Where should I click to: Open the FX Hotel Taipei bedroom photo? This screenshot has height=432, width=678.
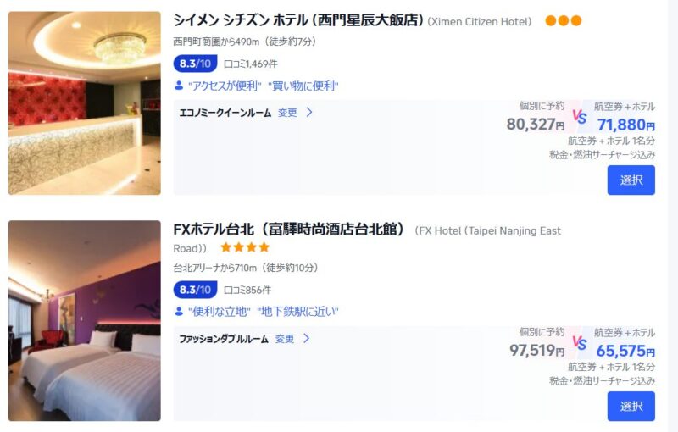click(84, 320)
